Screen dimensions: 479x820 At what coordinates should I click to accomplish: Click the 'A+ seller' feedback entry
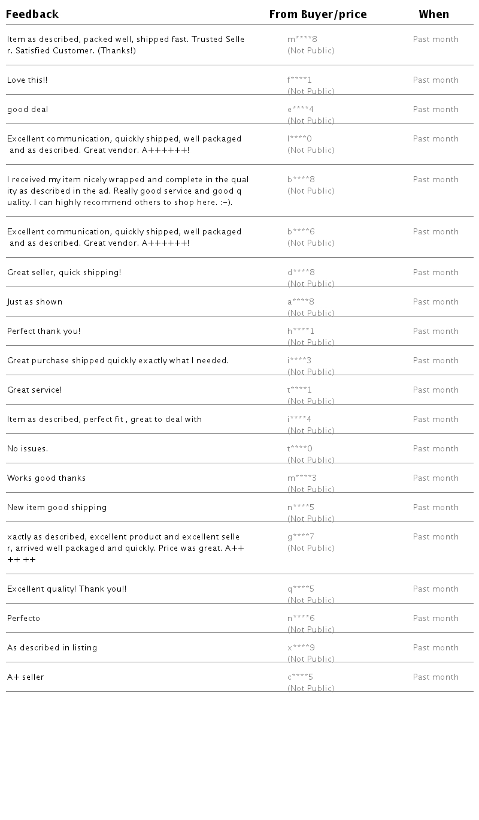(26, 677)
